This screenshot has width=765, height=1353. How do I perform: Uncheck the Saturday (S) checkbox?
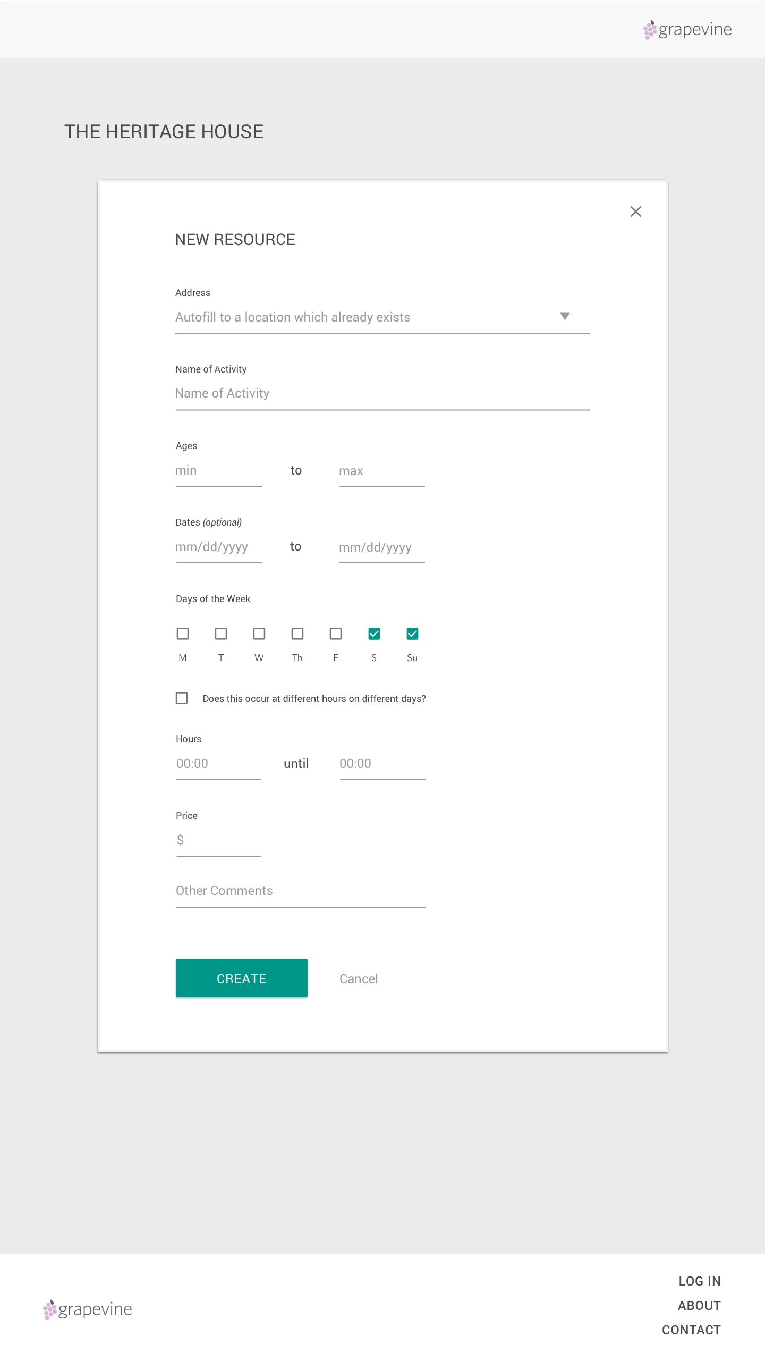click(374, 633)
